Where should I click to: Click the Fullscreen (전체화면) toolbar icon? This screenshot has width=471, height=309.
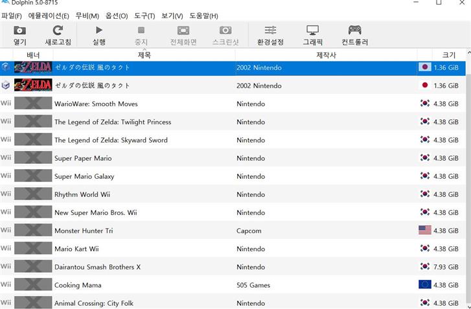(183, 30)
